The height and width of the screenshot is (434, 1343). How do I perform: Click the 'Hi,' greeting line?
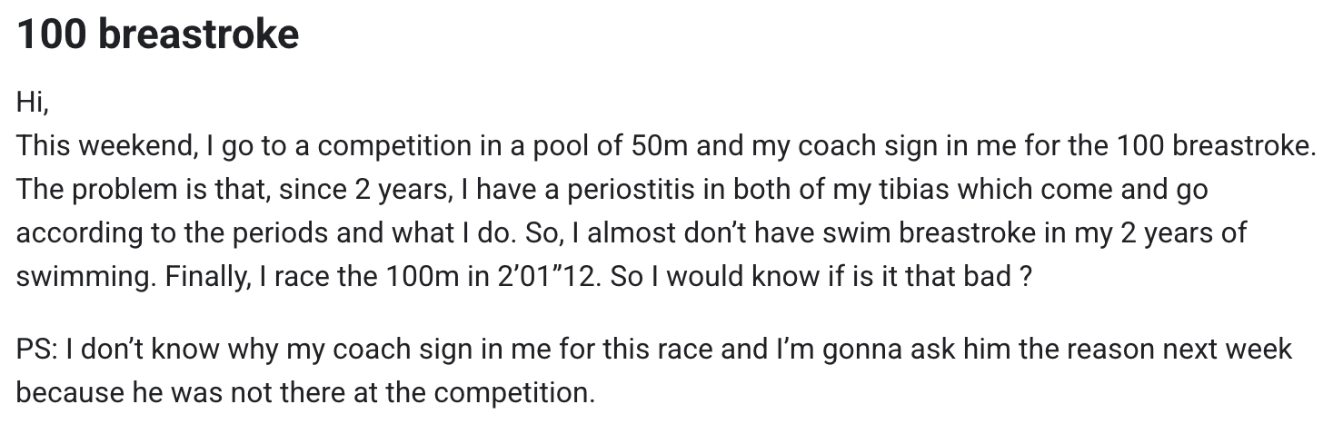pos(32,103)
